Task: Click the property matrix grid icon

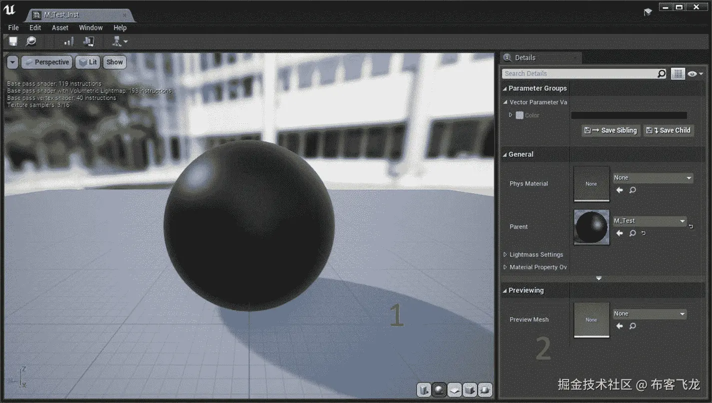Action: pos(678,73)
